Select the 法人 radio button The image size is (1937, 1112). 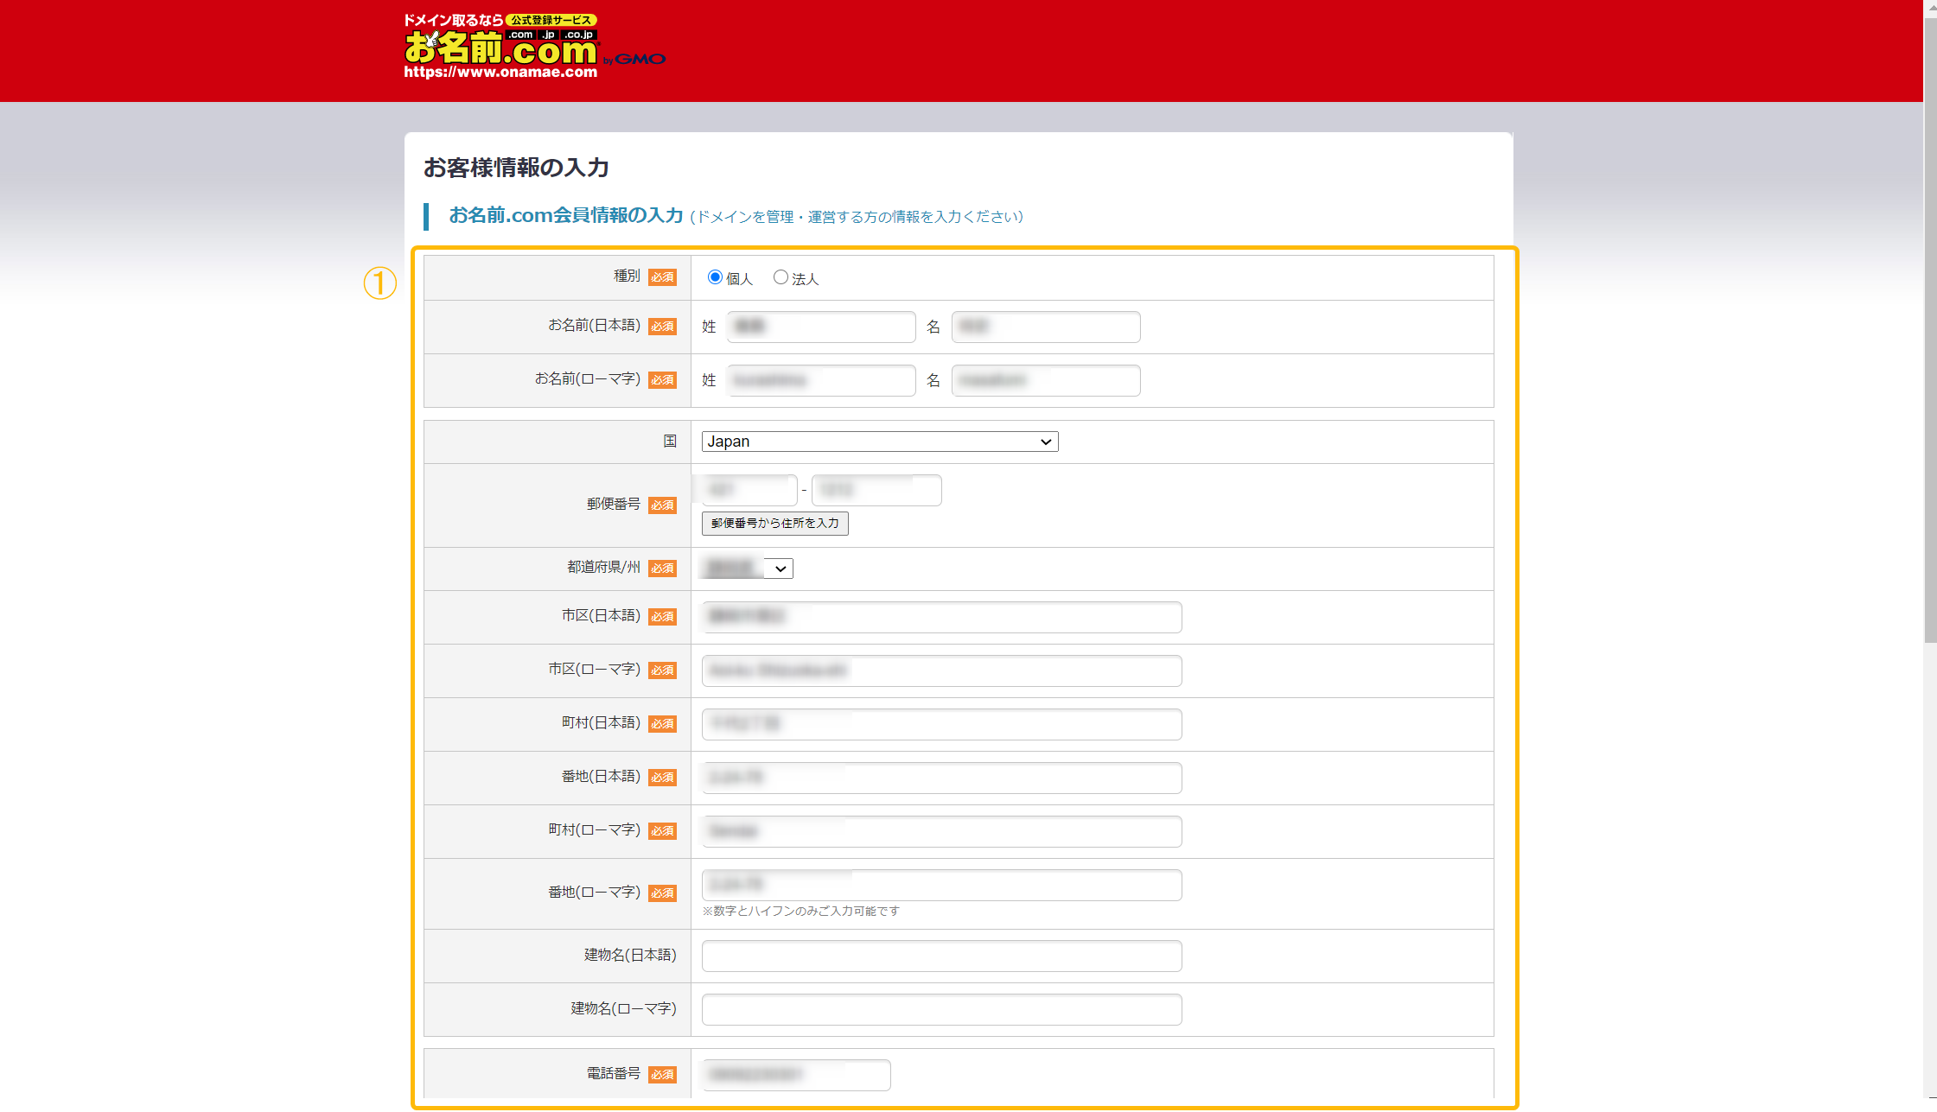781,277
